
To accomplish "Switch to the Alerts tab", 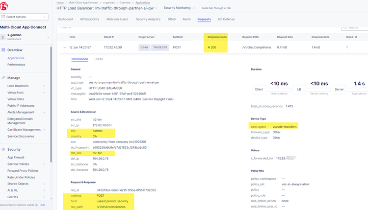I will [x=186, y=19].
